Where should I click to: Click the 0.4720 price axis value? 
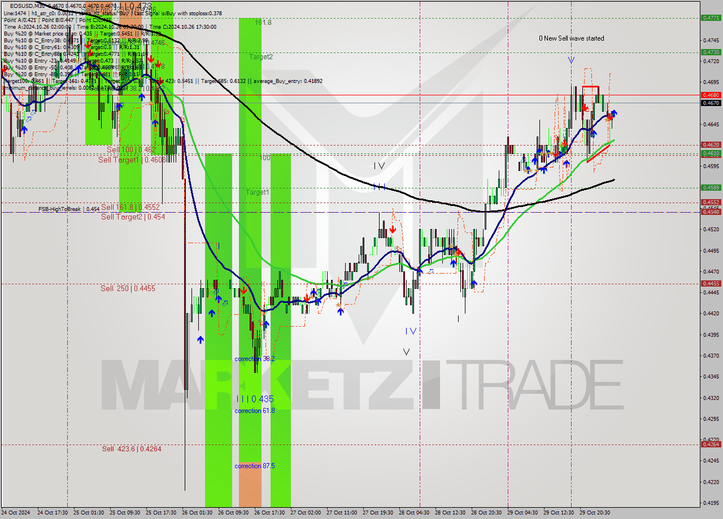[711, 61]
